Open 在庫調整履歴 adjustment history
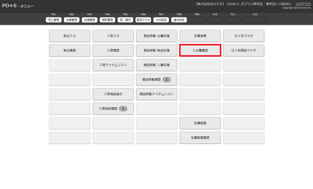This screenshot has width=313, height=189. [200, 138]
